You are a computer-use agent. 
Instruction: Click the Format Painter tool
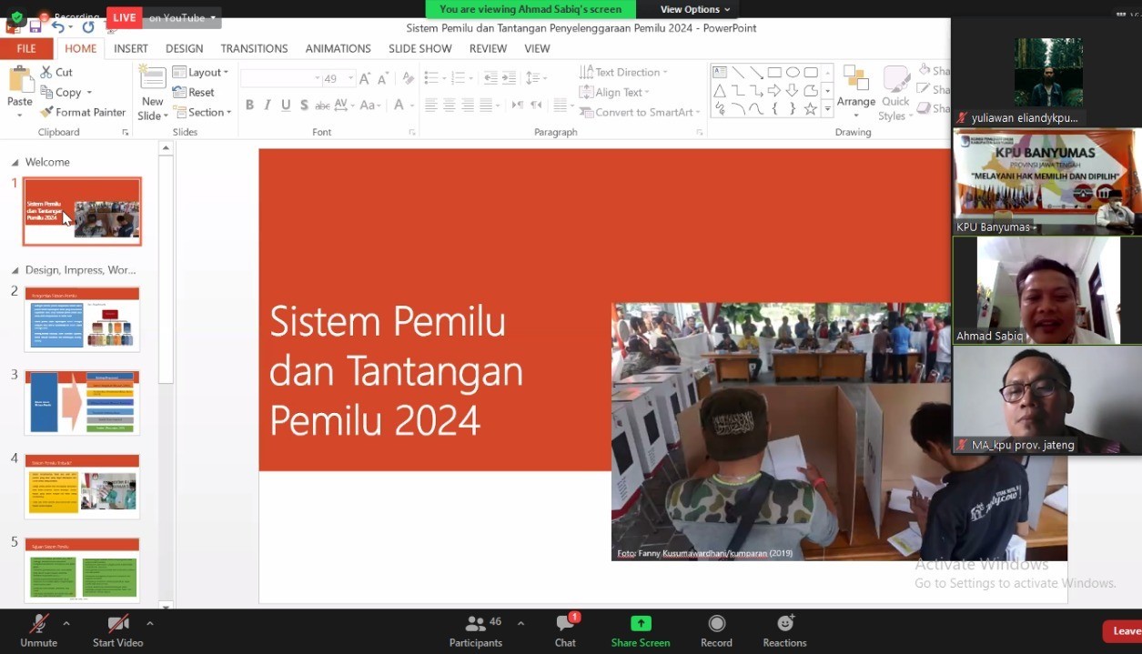(x=82, y=113)
